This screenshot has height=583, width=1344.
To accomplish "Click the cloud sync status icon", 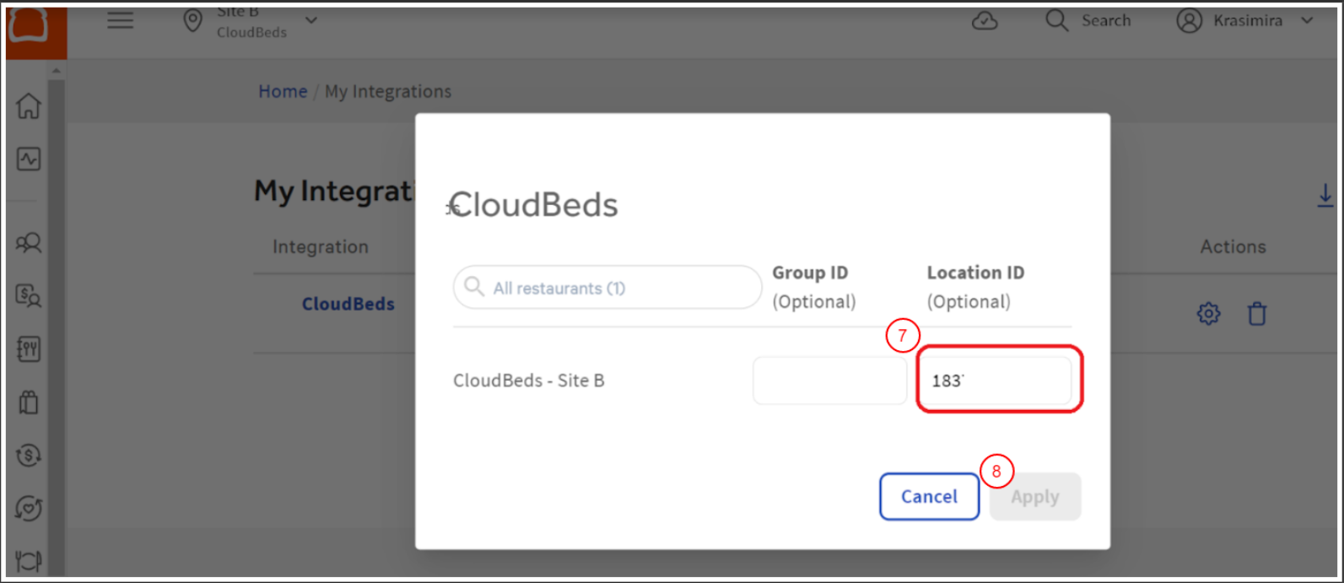I will (x=985, y=21).
